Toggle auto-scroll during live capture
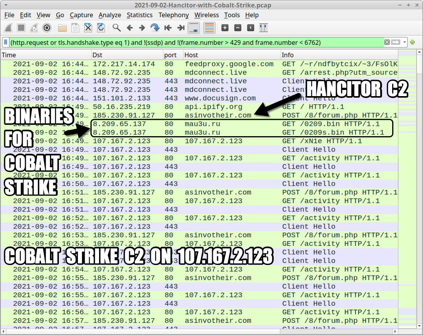The height and width of the screenshot is (335, 423). (194, 28)
